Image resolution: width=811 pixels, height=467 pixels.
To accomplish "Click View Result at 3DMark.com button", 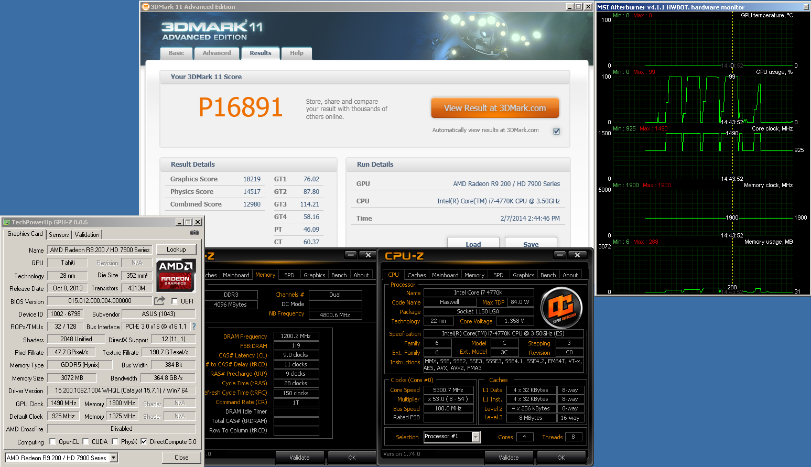I will click(x=495, y=108).
